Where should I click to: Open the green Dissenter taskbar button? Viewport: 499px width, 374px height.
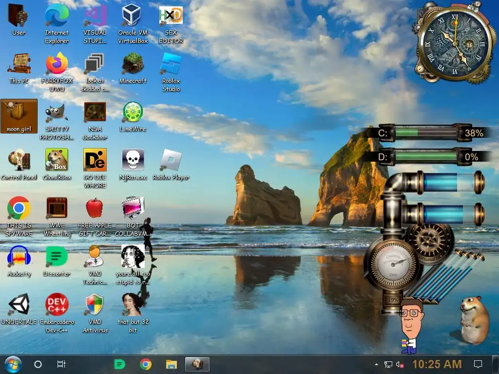(120, 364)
